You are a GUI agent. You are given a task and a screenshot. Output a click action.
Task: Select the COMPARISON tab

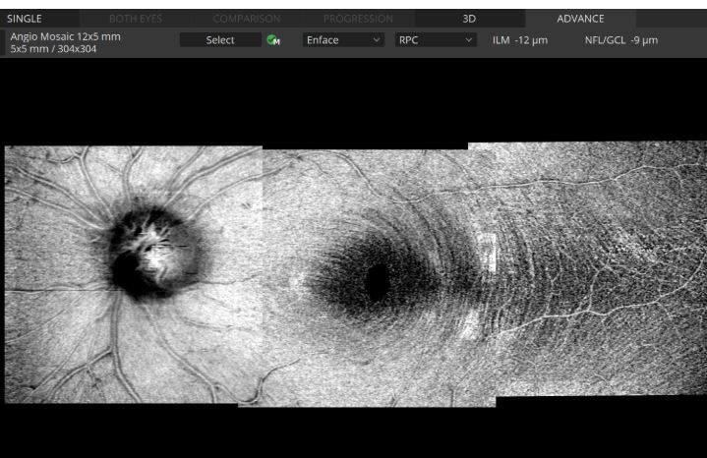click(x=247, y=18)
